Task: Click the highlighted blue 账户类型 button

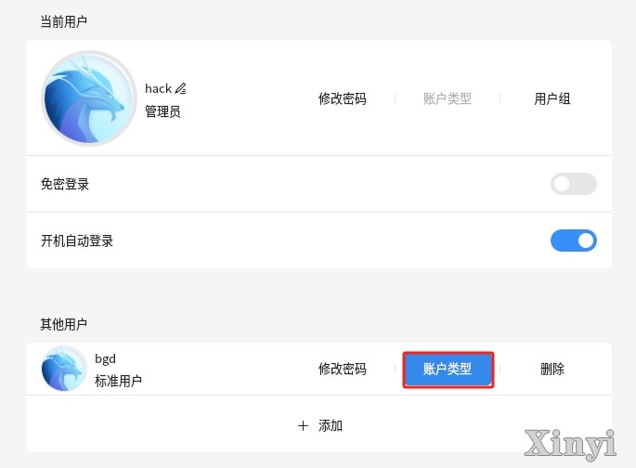Action: click(x=448, y=370)
